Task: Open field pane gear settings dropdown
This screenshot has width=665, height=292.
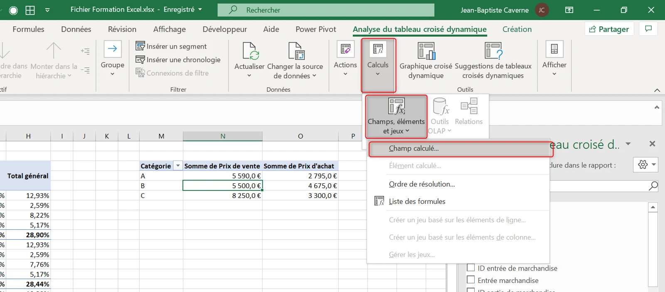Action: point(646,165)
